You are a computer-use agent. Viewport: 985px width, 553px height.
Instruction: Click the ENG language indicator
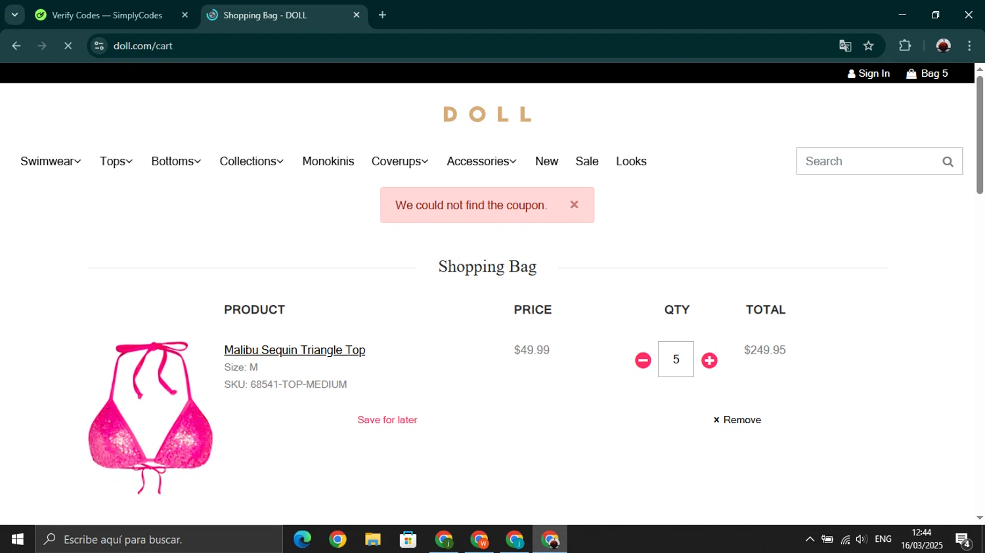(883, 539)
